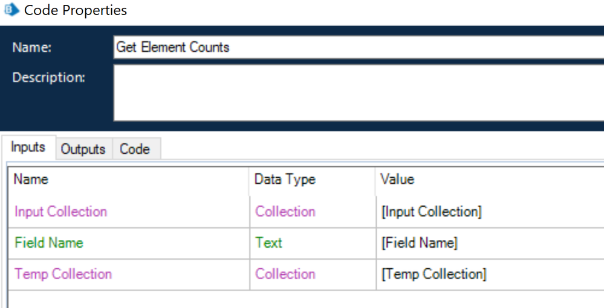Switch to the Inputs tab

coord(28,147)
